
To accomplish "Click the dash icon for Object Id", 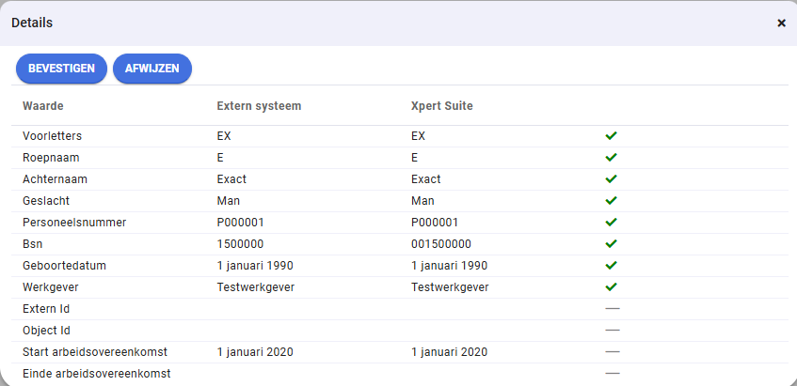I will pos(613,331).
